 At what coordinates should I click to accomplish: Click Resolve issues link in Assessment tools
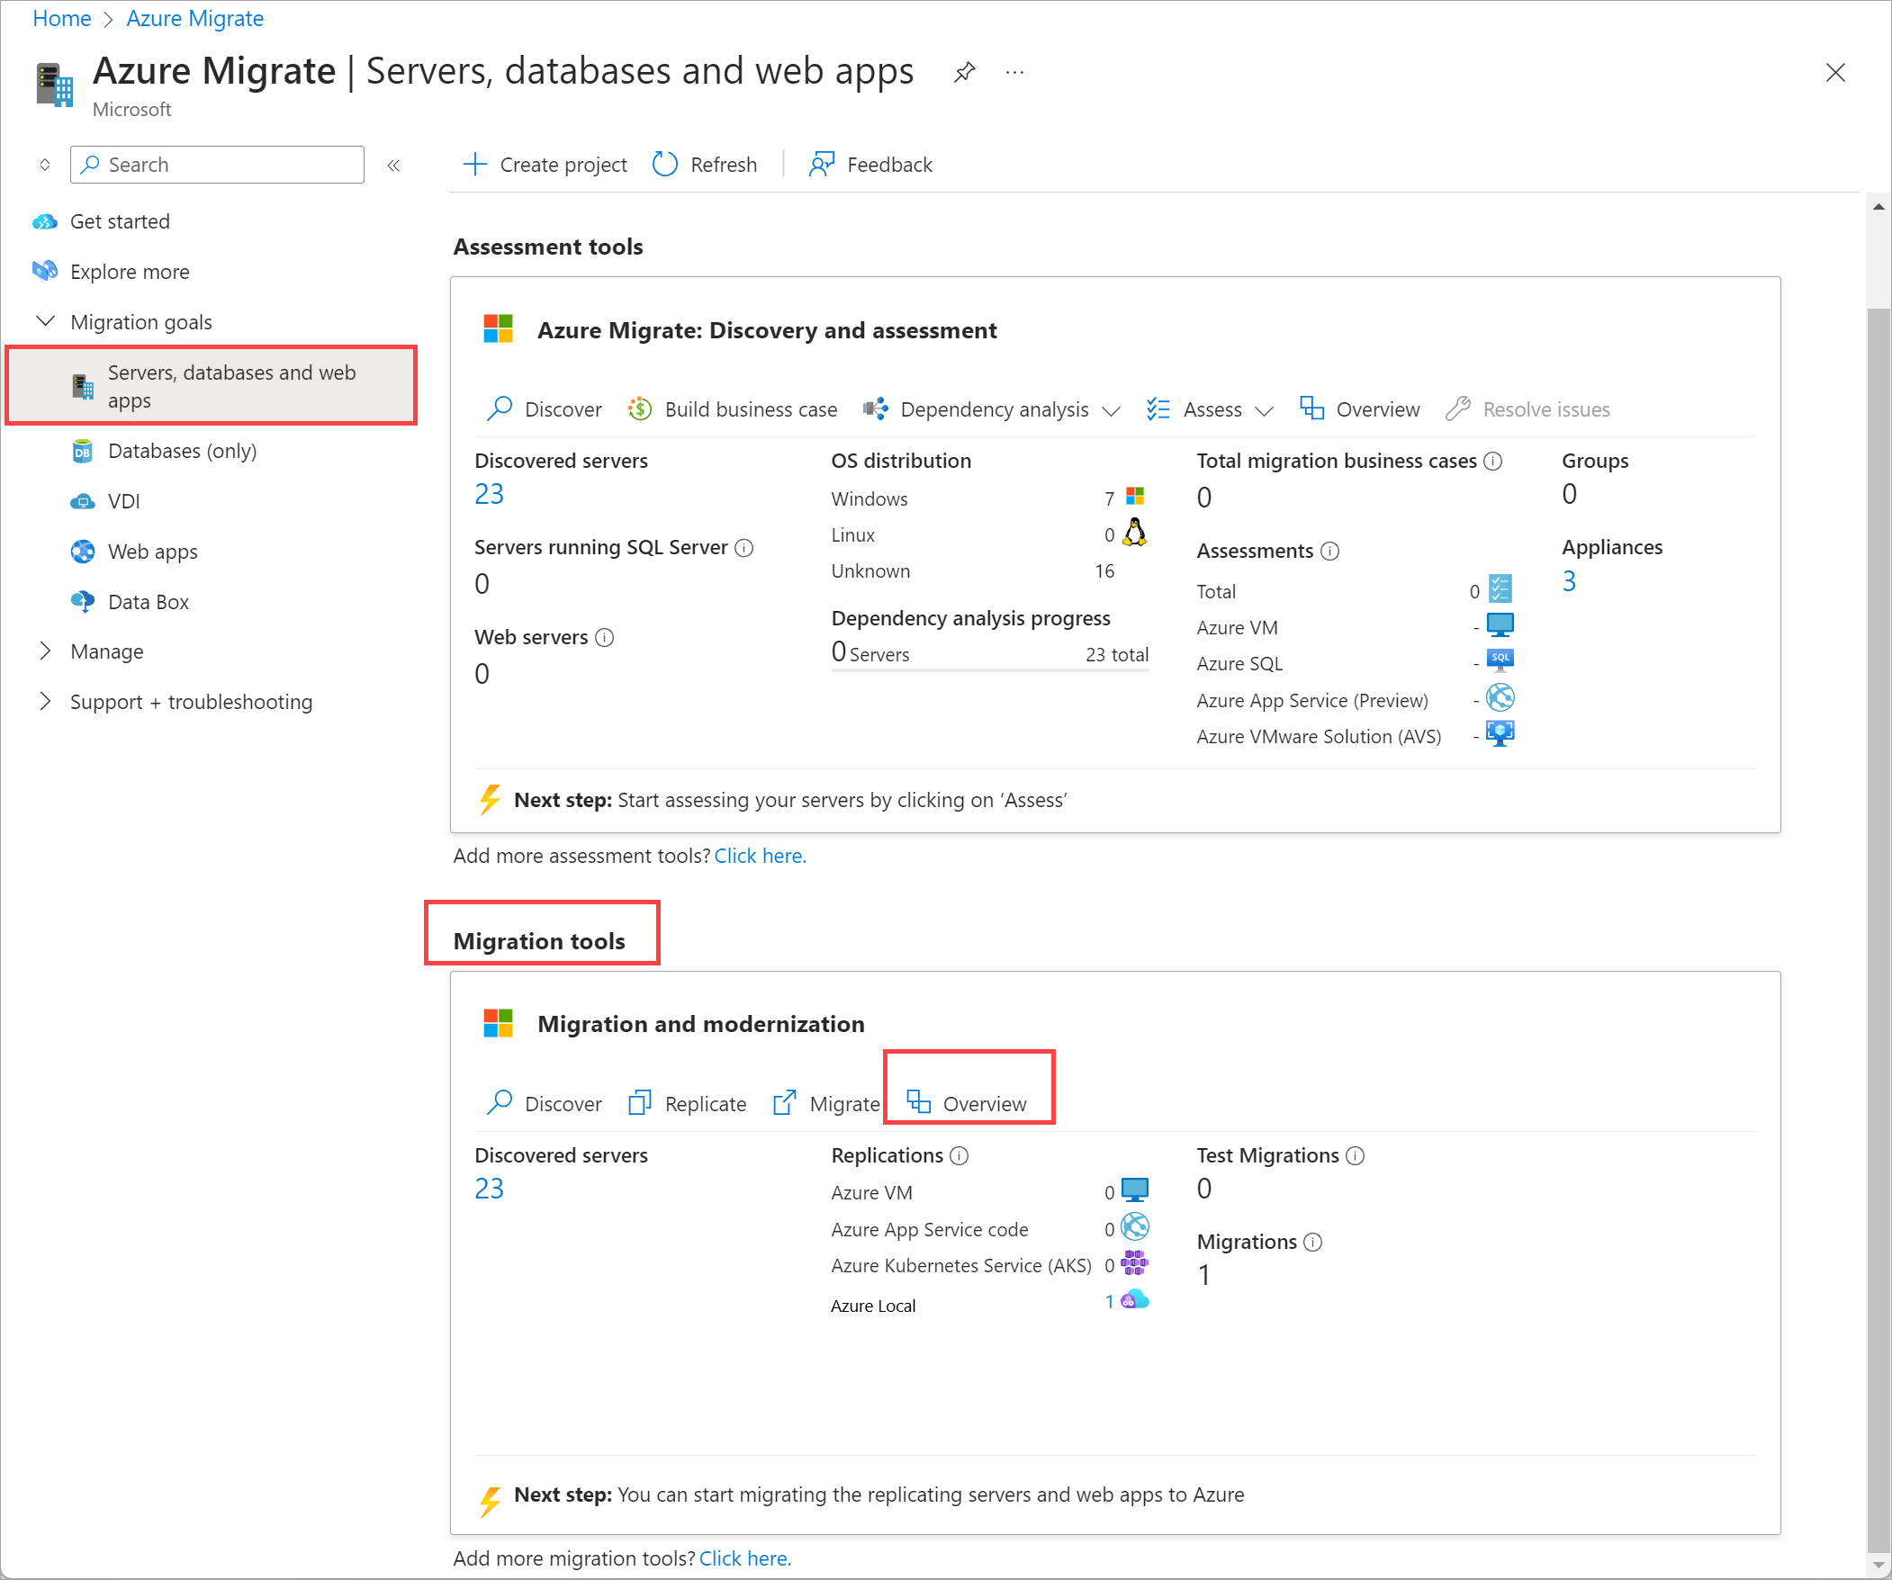point(1545,408)
